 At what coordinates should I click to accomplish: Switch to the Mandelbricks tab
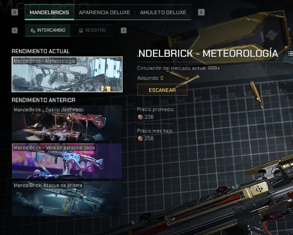[49, 12]
